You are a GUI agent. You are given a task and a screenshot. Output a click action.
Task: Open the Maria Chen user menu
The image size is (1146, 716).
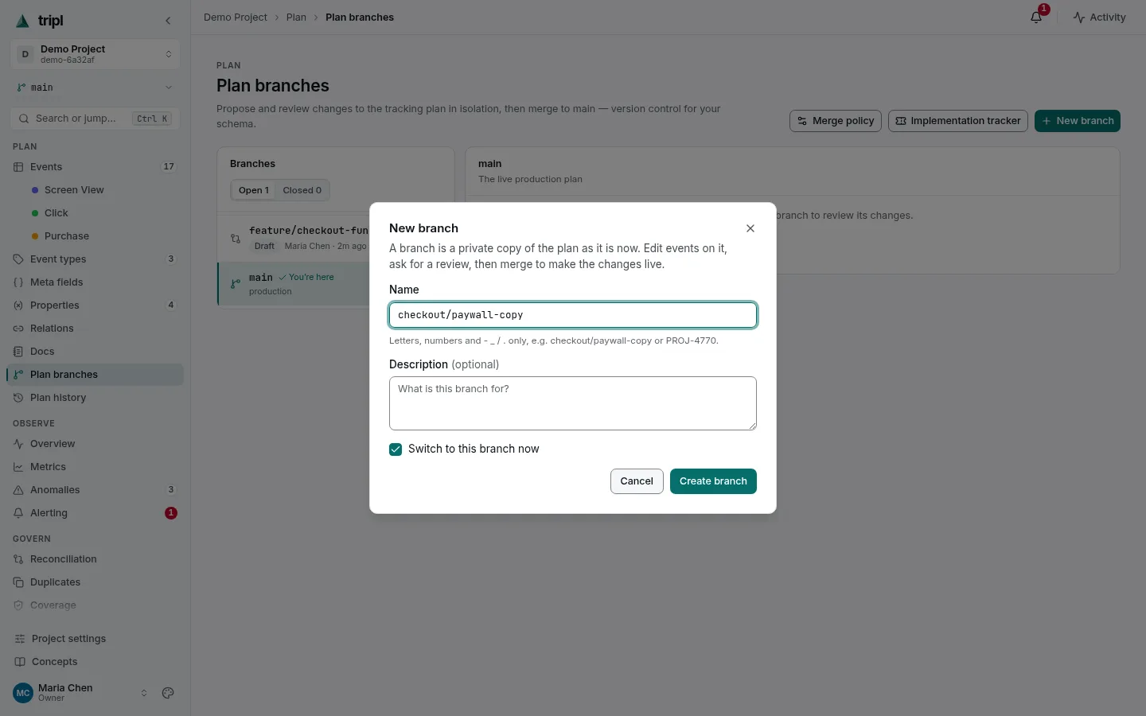point(81,693)
